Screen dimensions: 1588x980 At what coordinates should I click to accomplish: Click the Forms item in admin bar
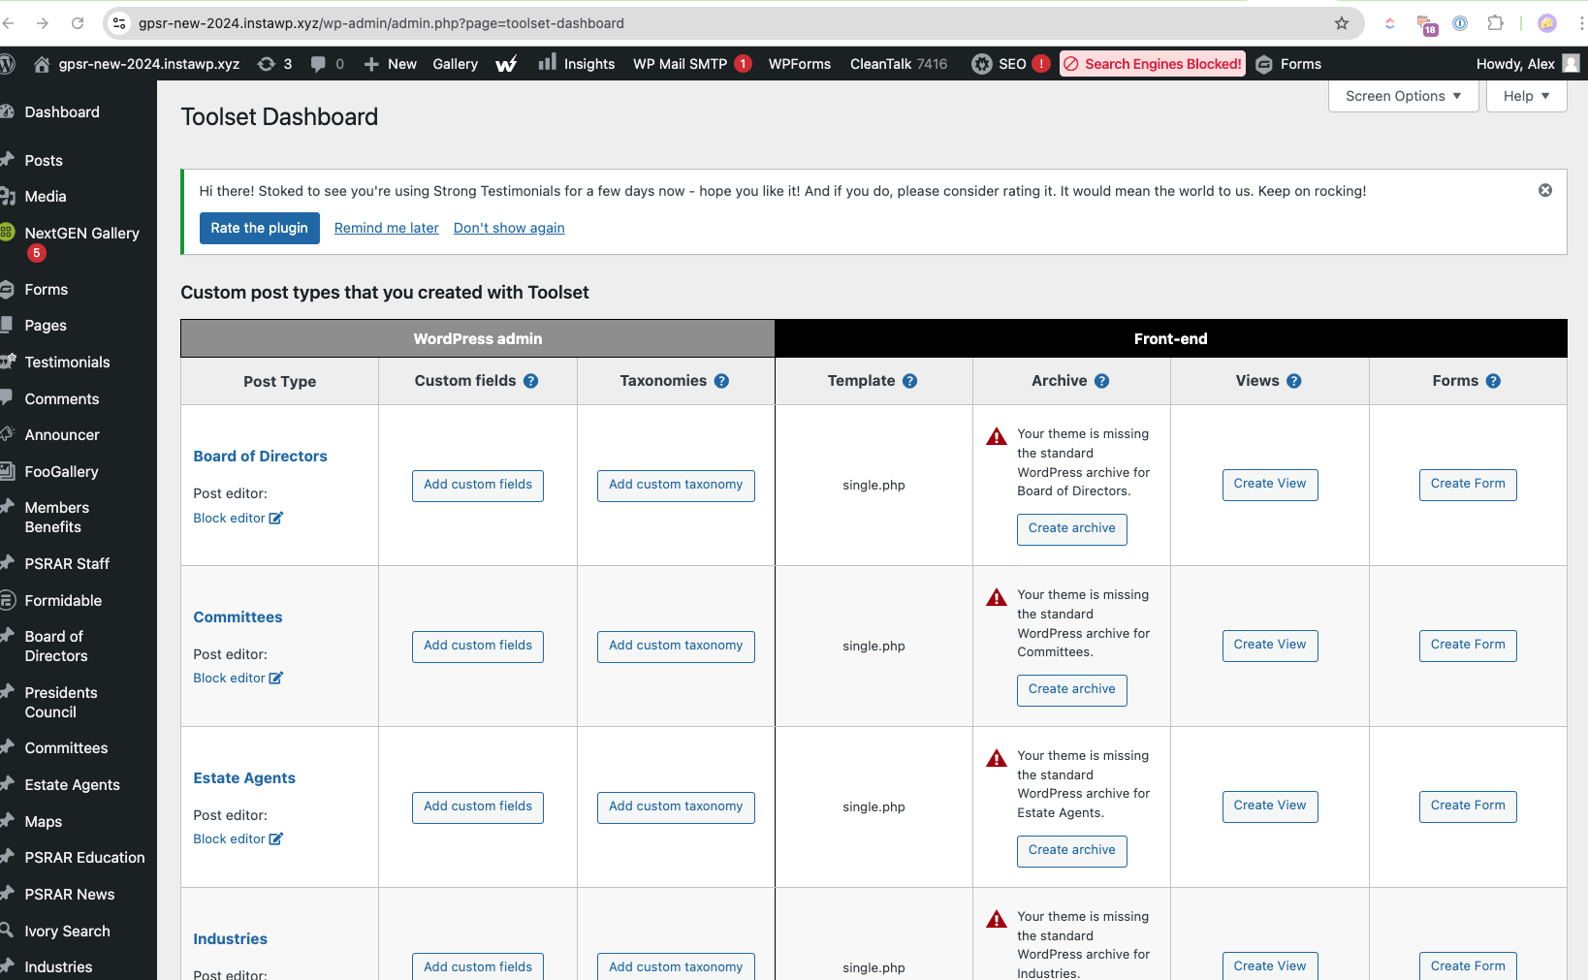tap(1288, 64)
